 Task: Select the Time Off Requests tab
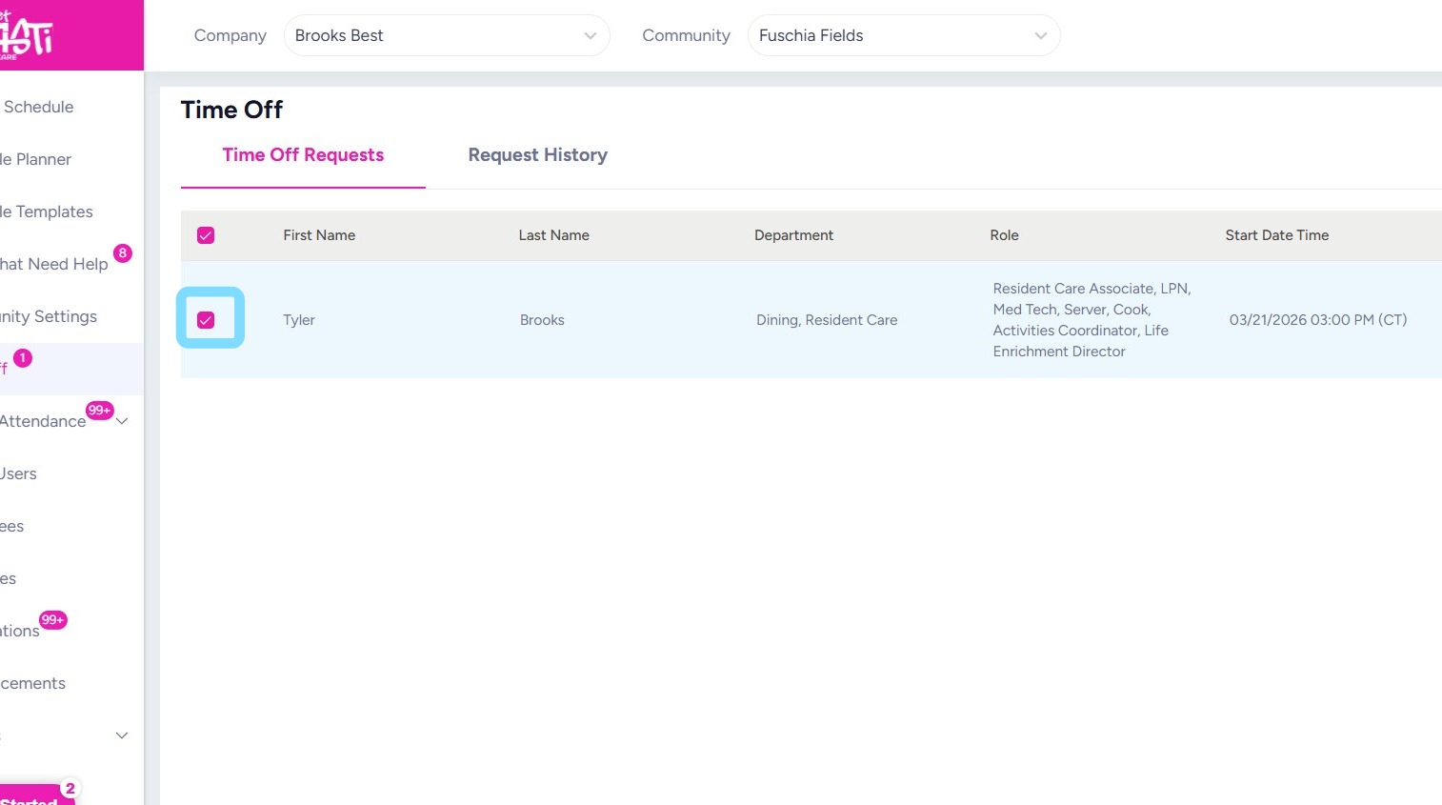click(303, 155)
